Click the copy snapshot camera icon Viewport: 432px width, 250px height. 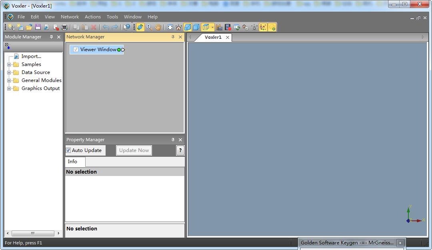click(219, 27)
